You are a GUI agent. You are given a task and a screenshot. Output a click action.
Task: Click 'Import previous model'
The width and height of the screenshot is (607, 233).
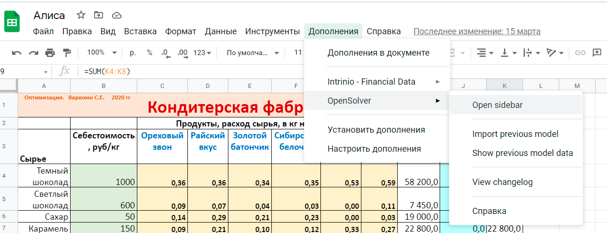(516, 134)
